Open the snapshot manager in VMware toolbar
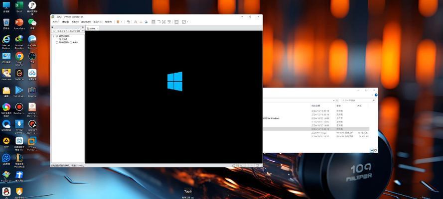 (x=146, y=22)
